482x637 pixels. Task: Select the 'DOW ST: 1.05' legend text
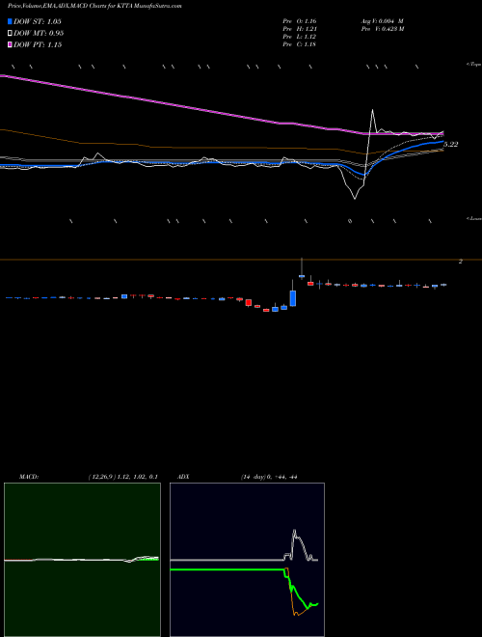[x=38, y=21]
